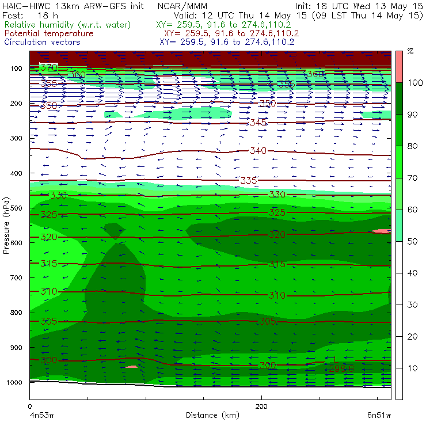Click the 'Distance (km)' axis title
This screenshot has width=426, height=426.
coord(212,415)
